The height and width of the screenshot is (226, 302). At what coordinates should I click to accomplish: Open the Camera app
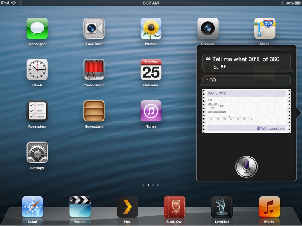coord(208,28)
